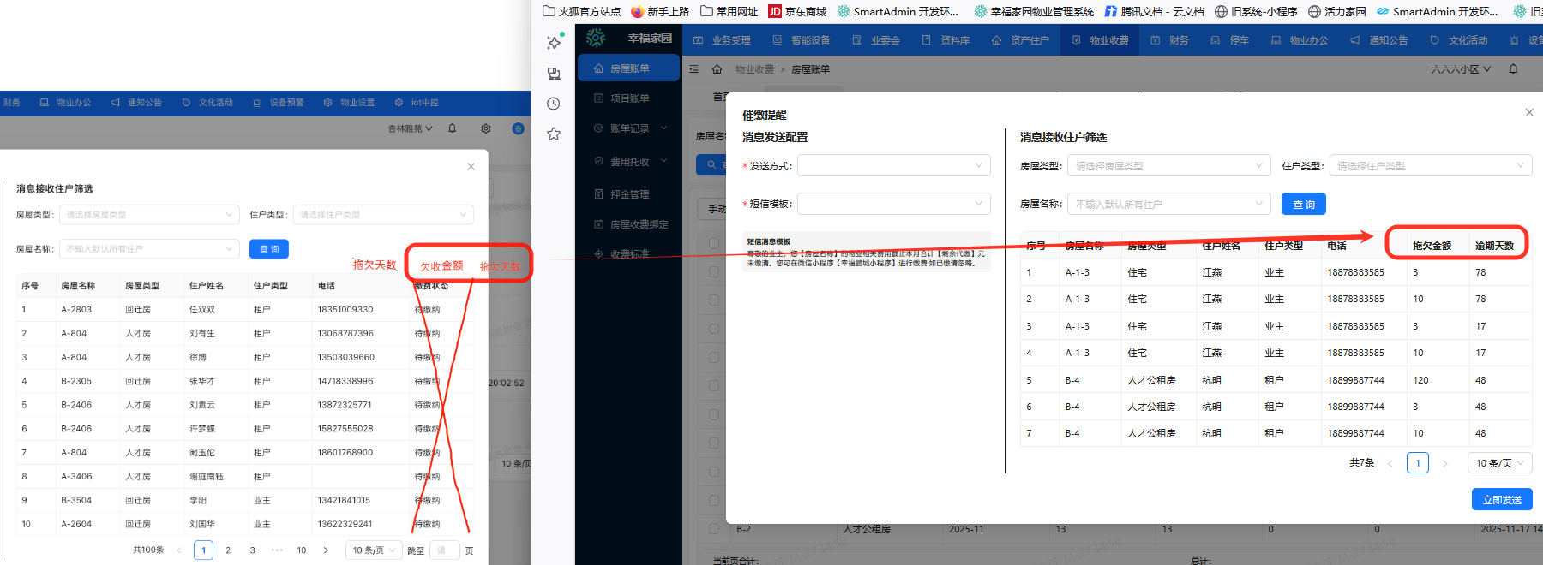Image resolution: width=1543 pixels, height=565 pixels.
Task: Open 设备预警 menu in left window
Action: tap(279, 103)
